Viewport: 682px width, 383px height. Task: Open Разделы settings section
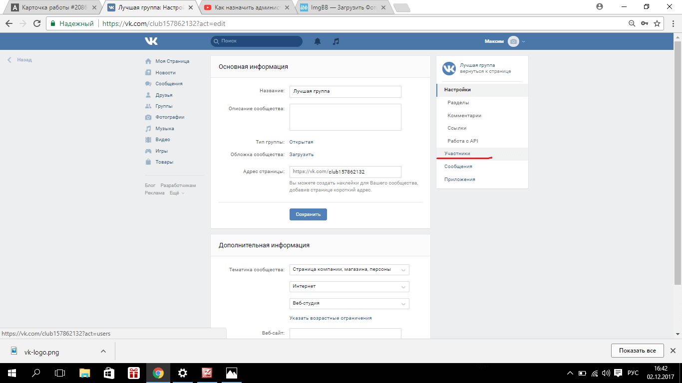coord(482,103)
